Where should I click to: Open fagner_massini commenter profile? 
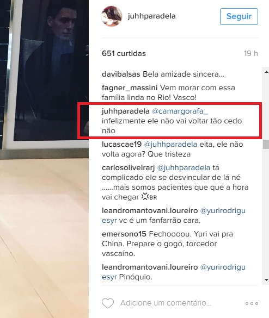(x=130, y=88)
